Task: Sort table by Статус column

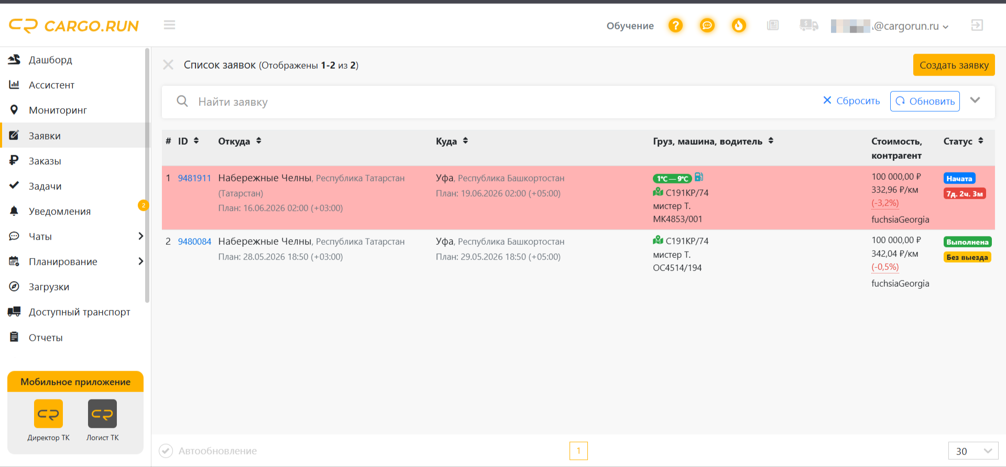Action: pyautogui.click(x=980, y=140)
